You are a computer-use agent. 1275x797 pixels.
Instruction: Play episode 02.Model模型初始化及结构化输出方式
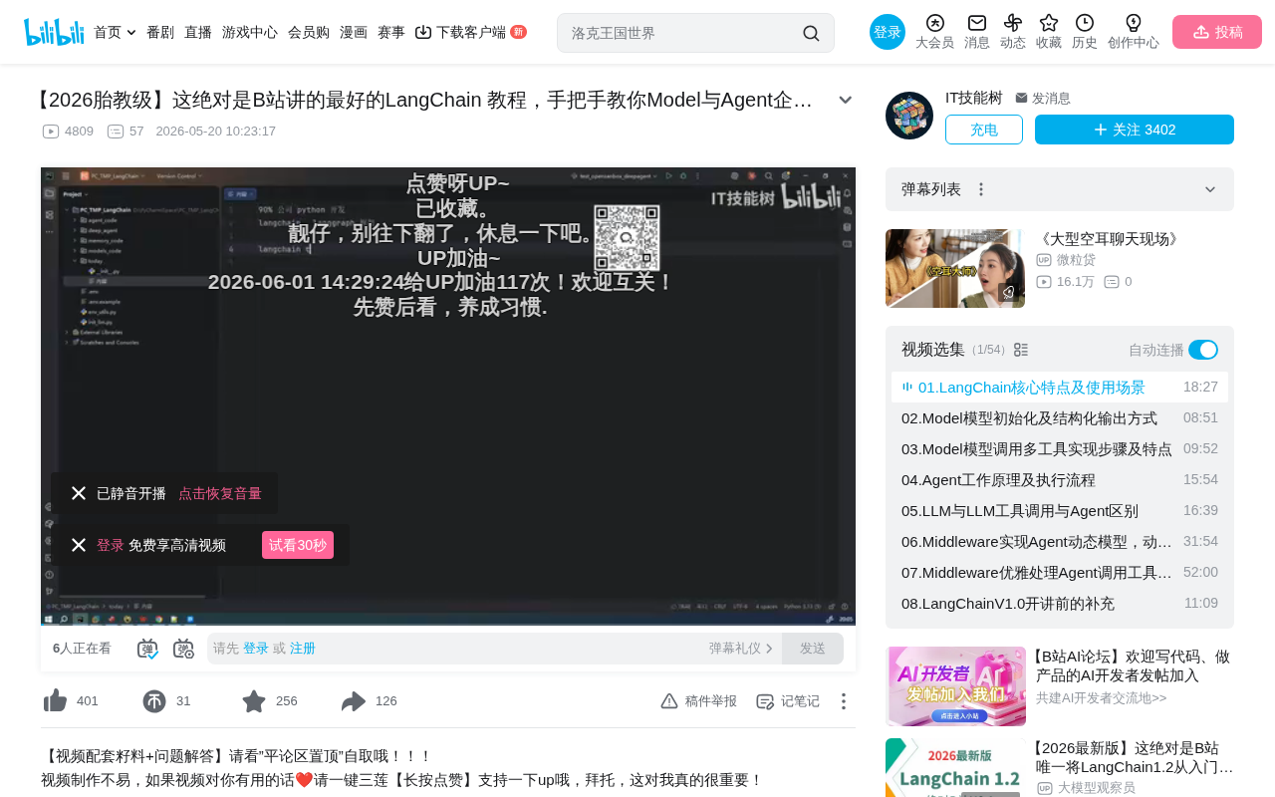pos(1060,418)
